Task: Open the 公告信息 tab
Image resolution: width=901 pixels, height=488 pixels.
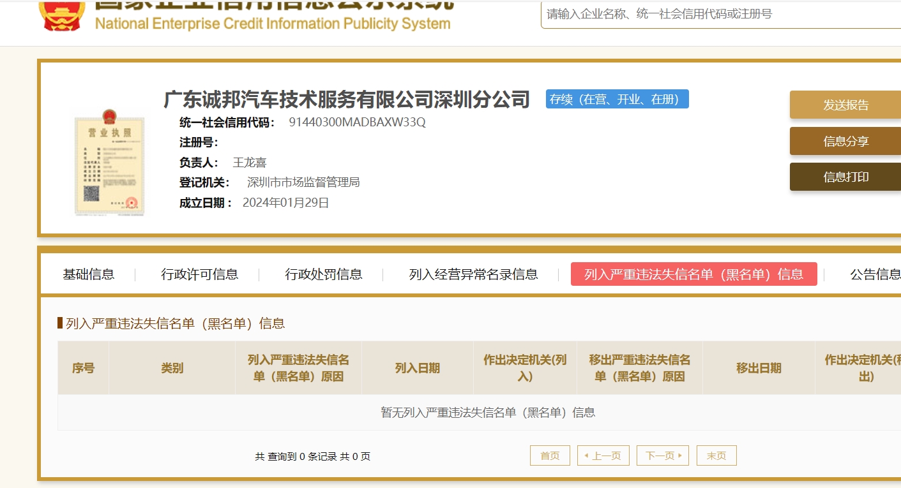Action: 875,274
